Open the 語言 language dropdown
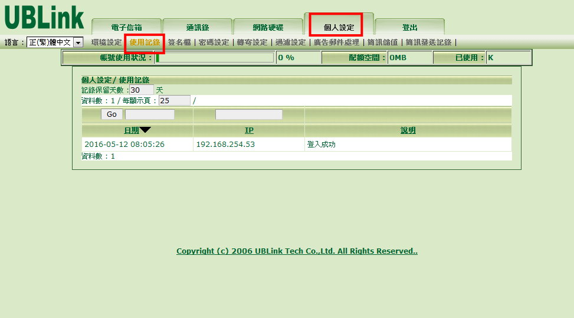 coord(78,42)
